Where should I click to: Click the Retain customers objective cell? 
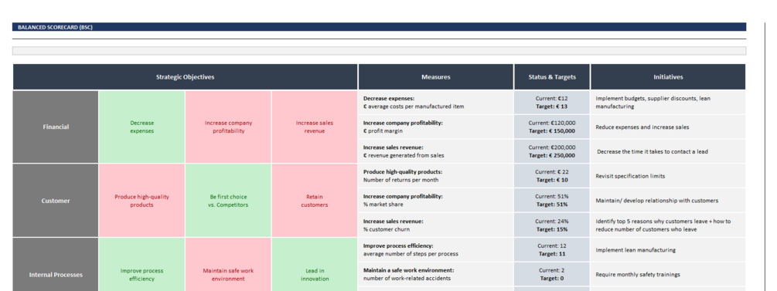(x=315, y=201)
